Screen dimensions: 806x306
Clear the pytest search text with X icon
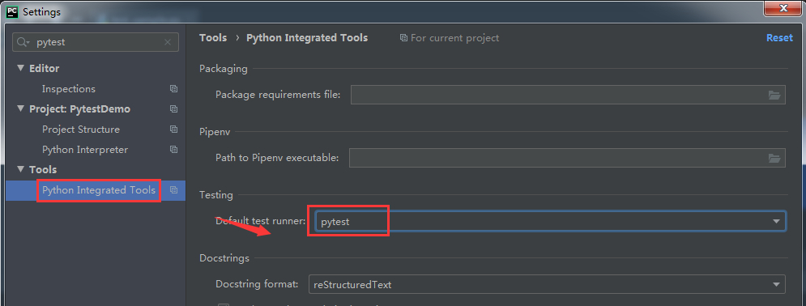click(168, 43)
